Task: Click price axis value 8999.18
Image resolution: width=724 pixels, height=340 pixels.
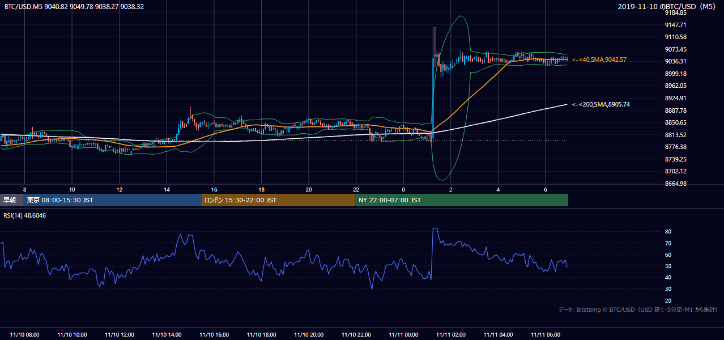Action: pos(676,74)
